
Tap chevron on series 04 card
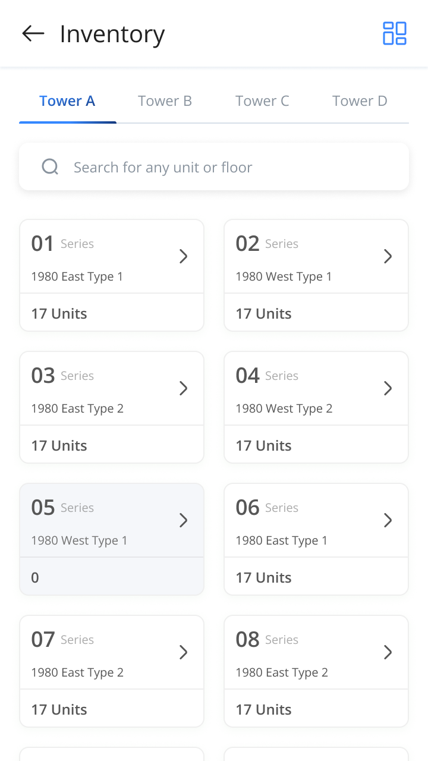pyautogui.click(x=388, y=388)
